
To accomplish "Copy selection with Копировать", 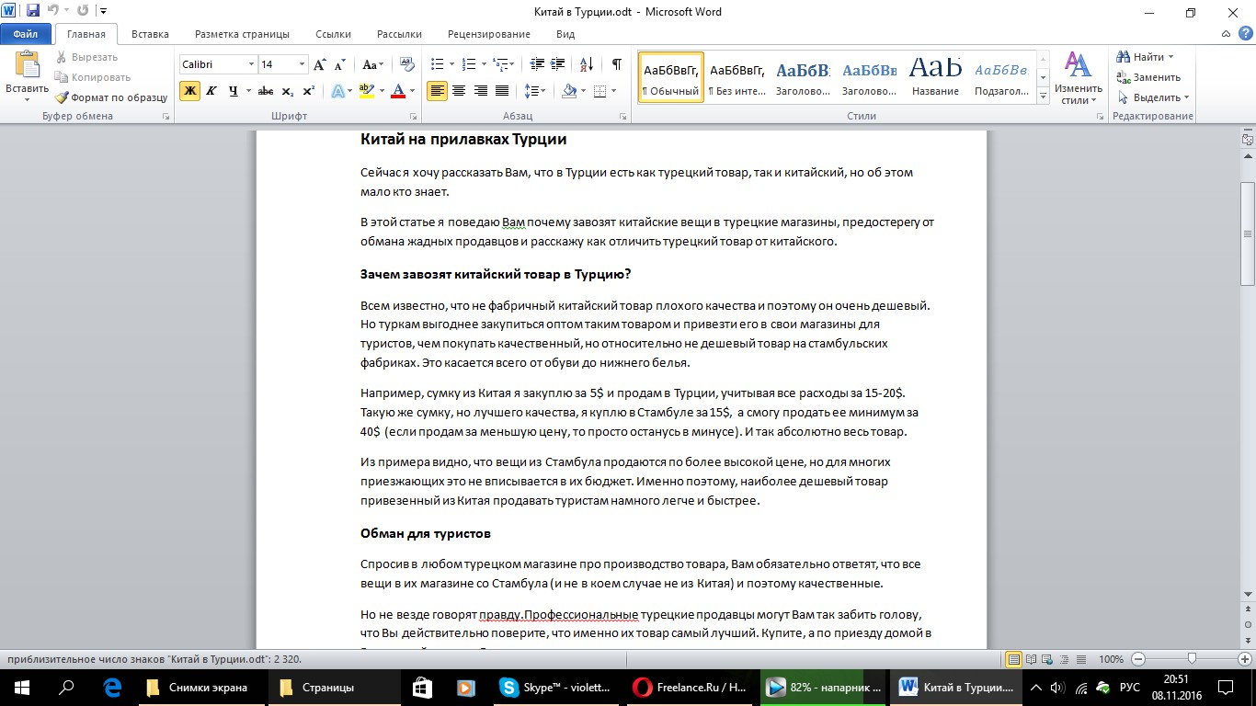I will (x=92, y=77).
